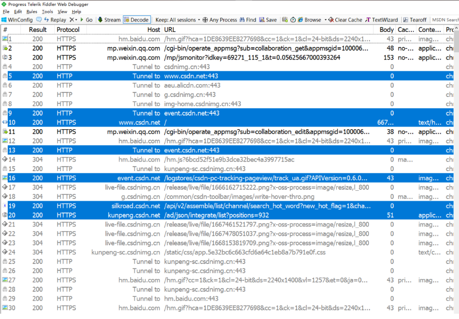459x319 pixels.
Task: Click the screenshot camera toolbar icon
Action: click(x=285, y=20)
